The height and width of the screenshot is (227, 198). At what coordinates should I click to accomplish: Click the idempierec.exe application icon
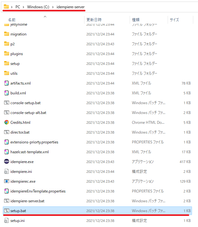click(x=7, y=181)
